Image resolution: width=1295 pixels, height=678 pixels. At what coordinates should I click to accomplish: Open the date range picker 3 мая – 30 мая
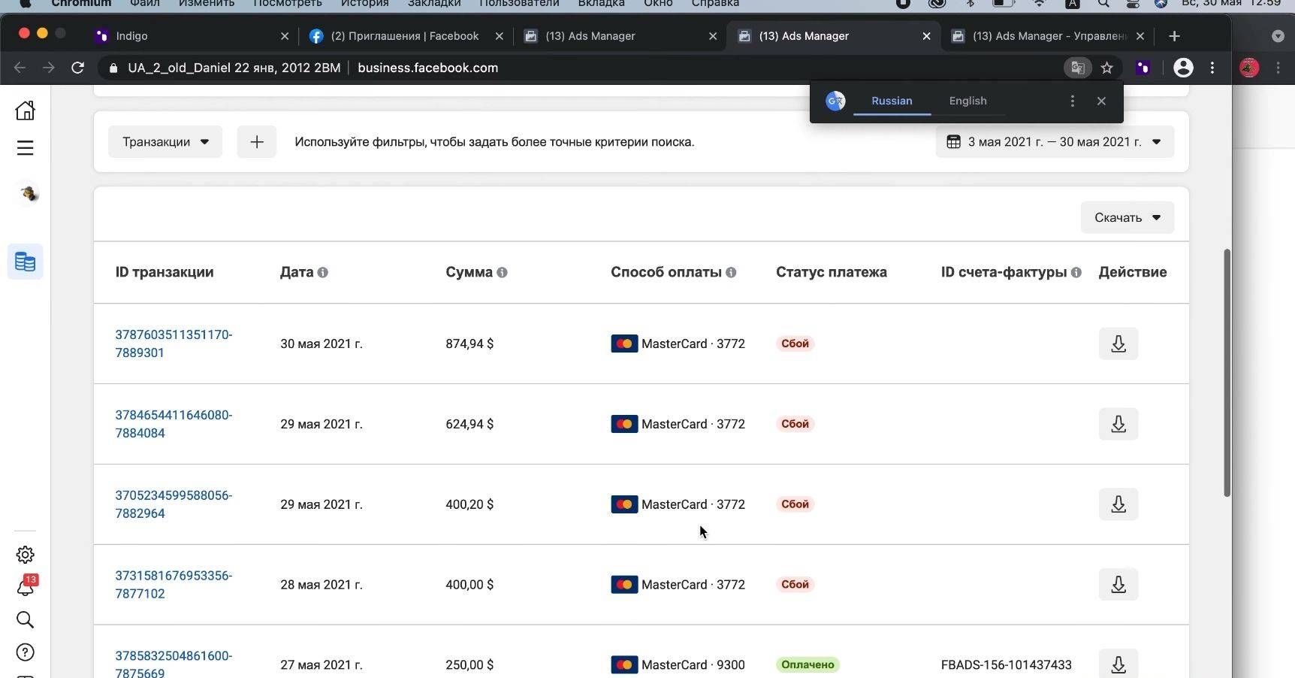[x=1055, y=142]
